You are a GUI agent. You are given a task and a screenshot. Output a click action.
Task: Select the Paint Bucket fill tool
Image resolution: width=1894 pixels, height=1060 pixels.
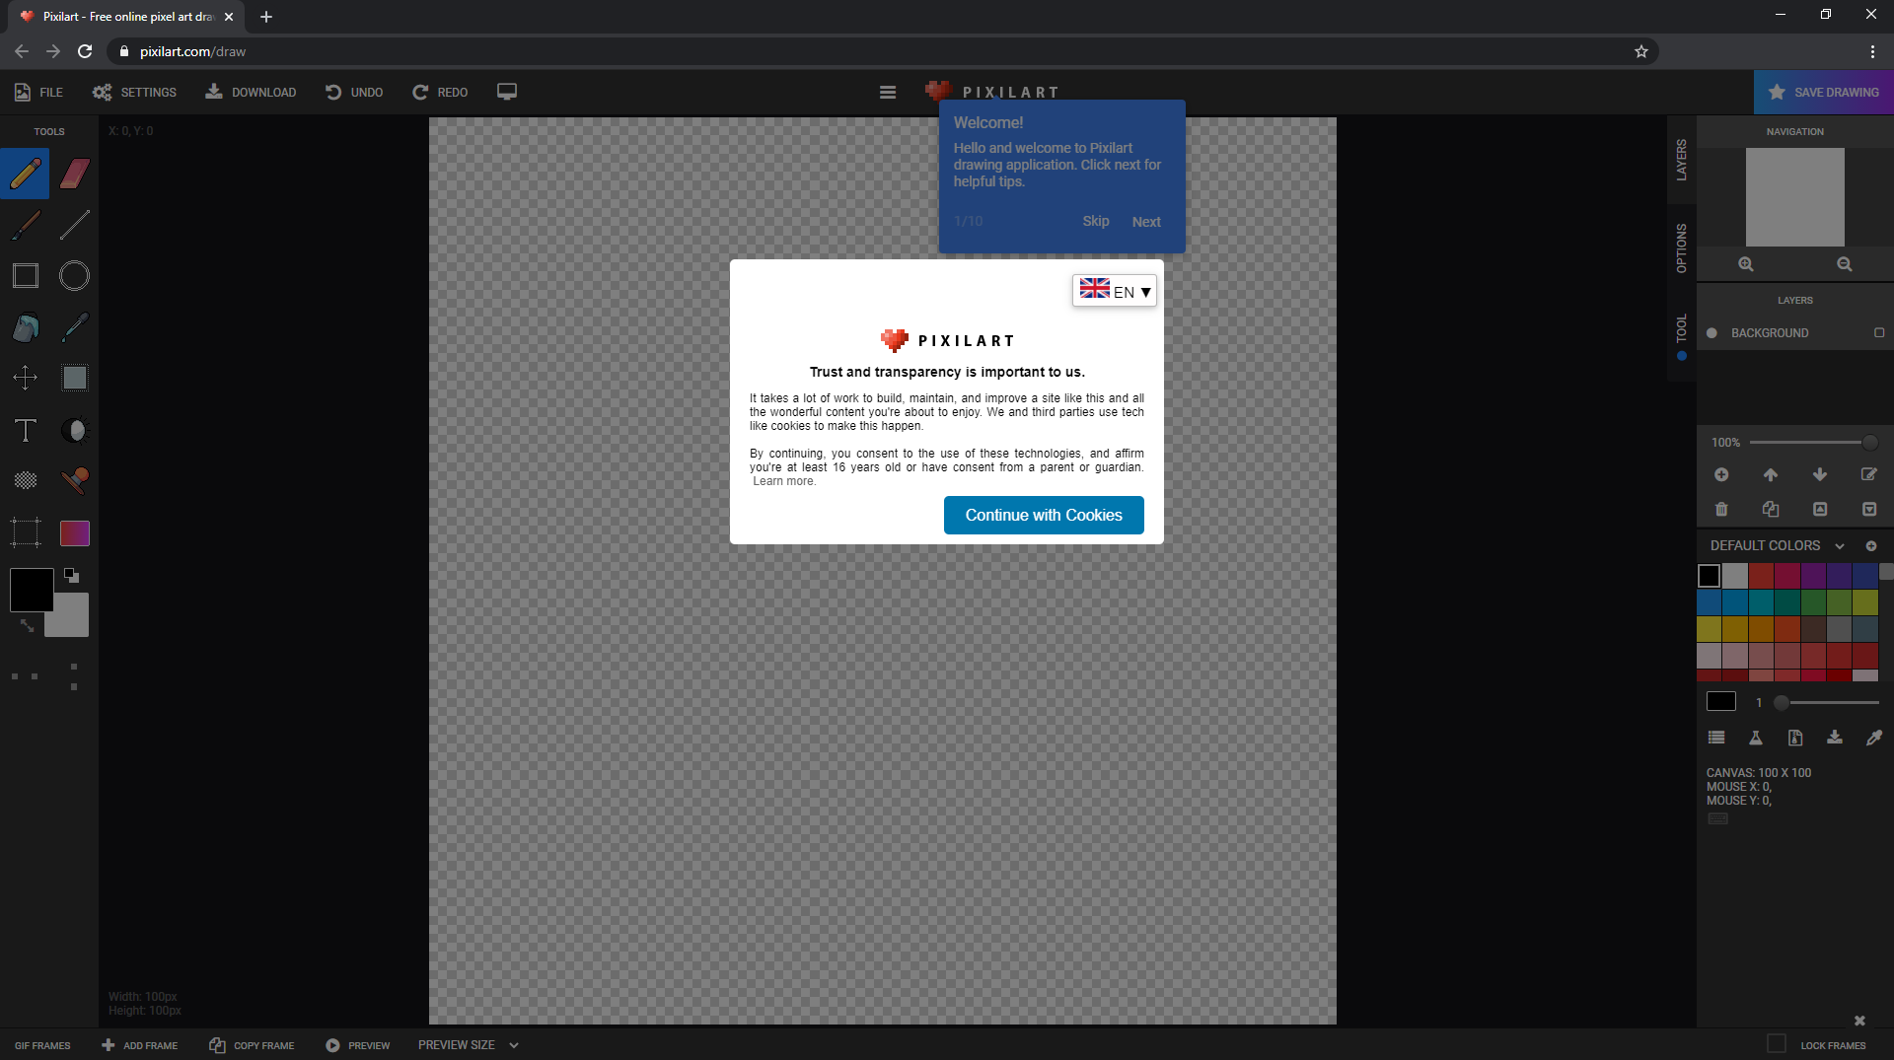(x=25, y=327)
